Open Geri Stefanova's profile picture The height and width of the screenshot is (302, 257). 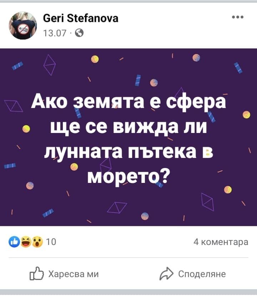22,25
